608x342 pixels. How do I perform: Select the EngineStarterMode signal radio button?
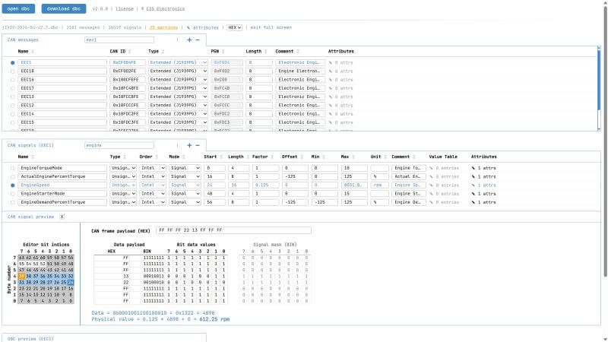pyautogui.click(x=13, y=194)
